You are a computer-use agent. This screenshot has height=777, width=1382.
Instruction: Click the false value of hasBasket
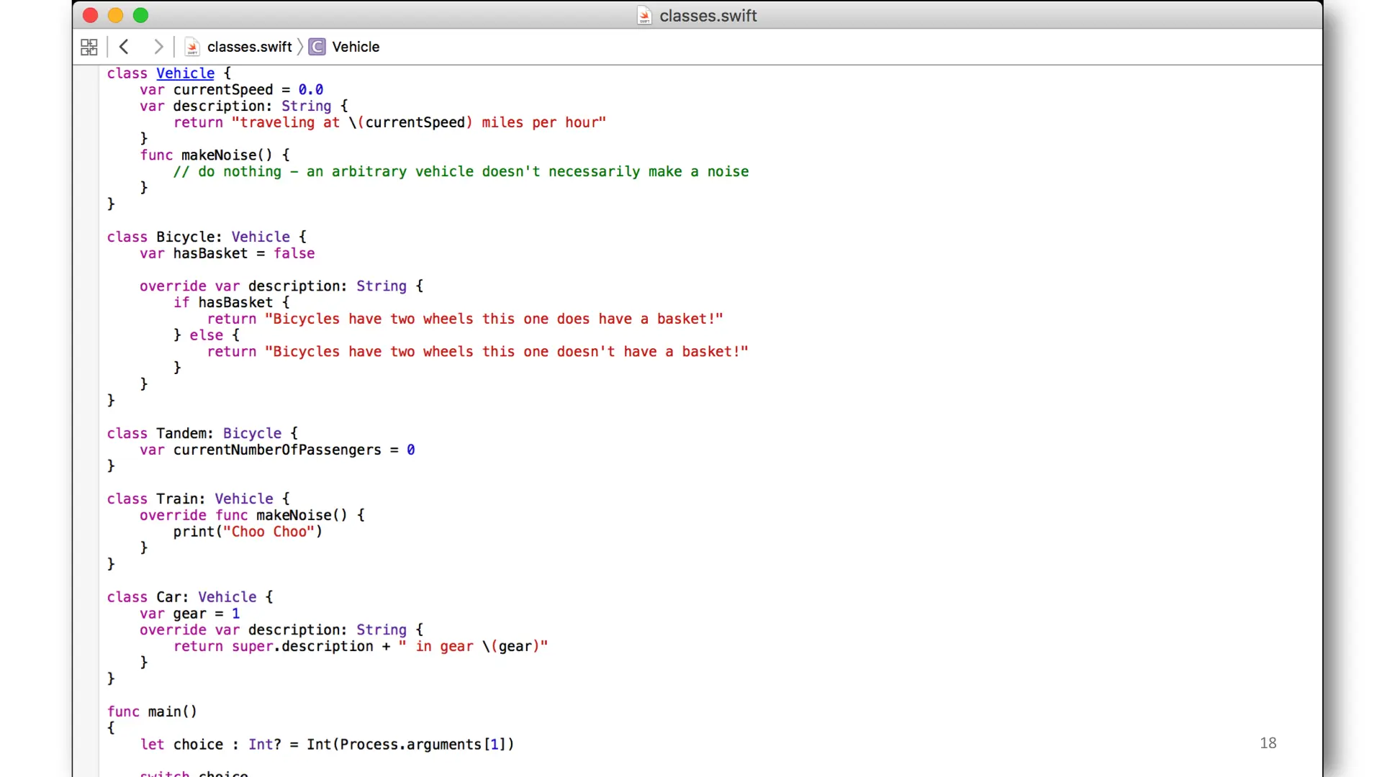point(294,253)
